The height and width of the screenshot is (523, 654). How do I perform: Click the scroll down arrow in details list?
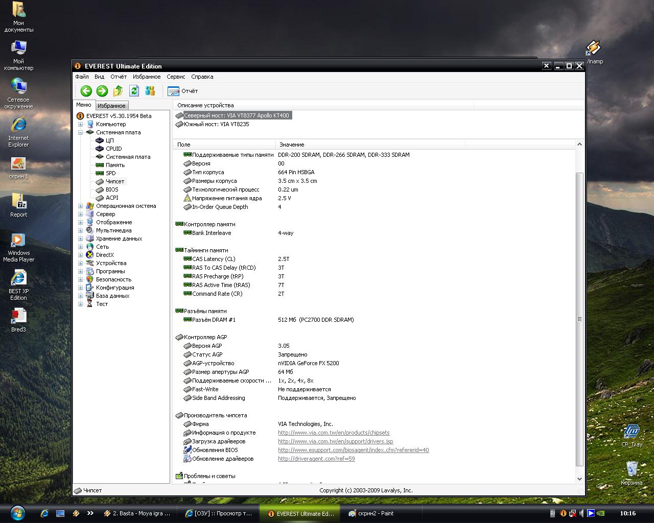[579, 479]
